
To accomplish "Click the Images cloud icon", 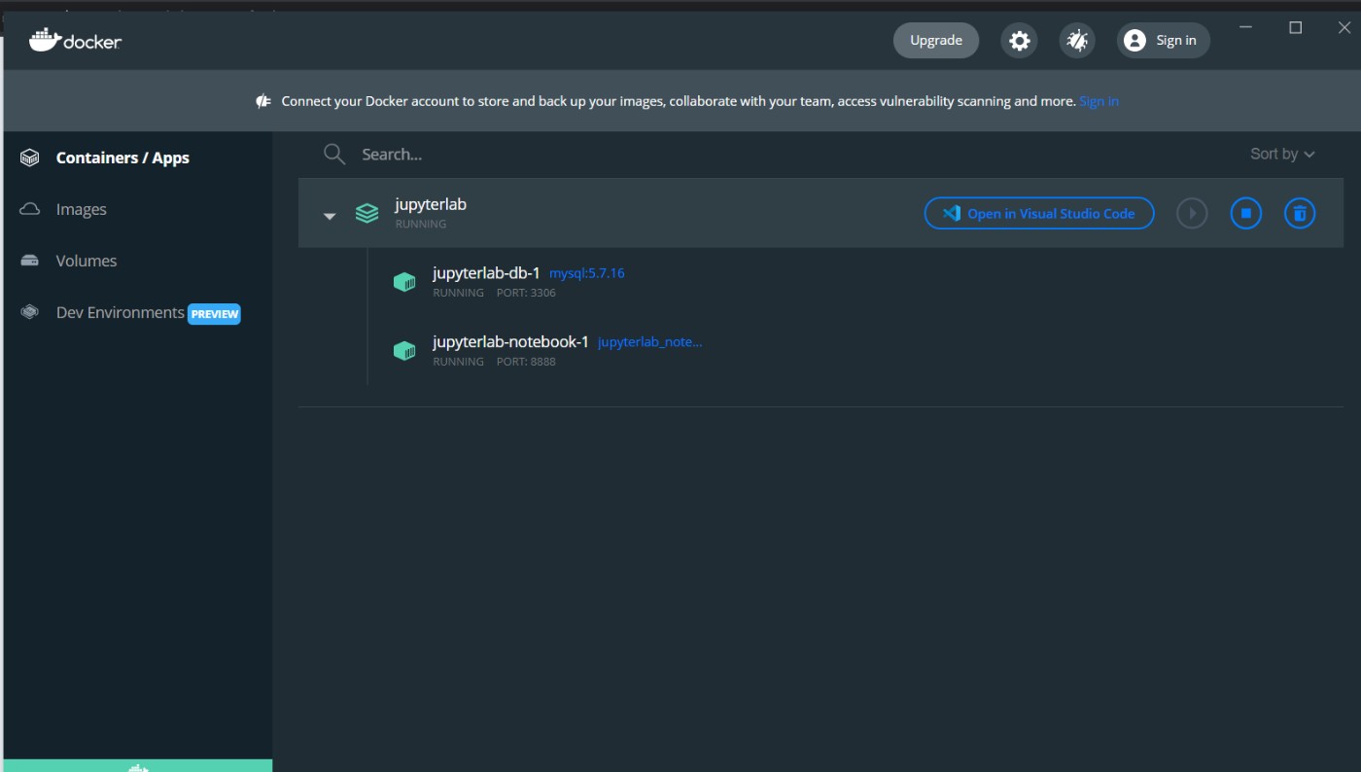I will pyautogui.click(x=30, y=209).
